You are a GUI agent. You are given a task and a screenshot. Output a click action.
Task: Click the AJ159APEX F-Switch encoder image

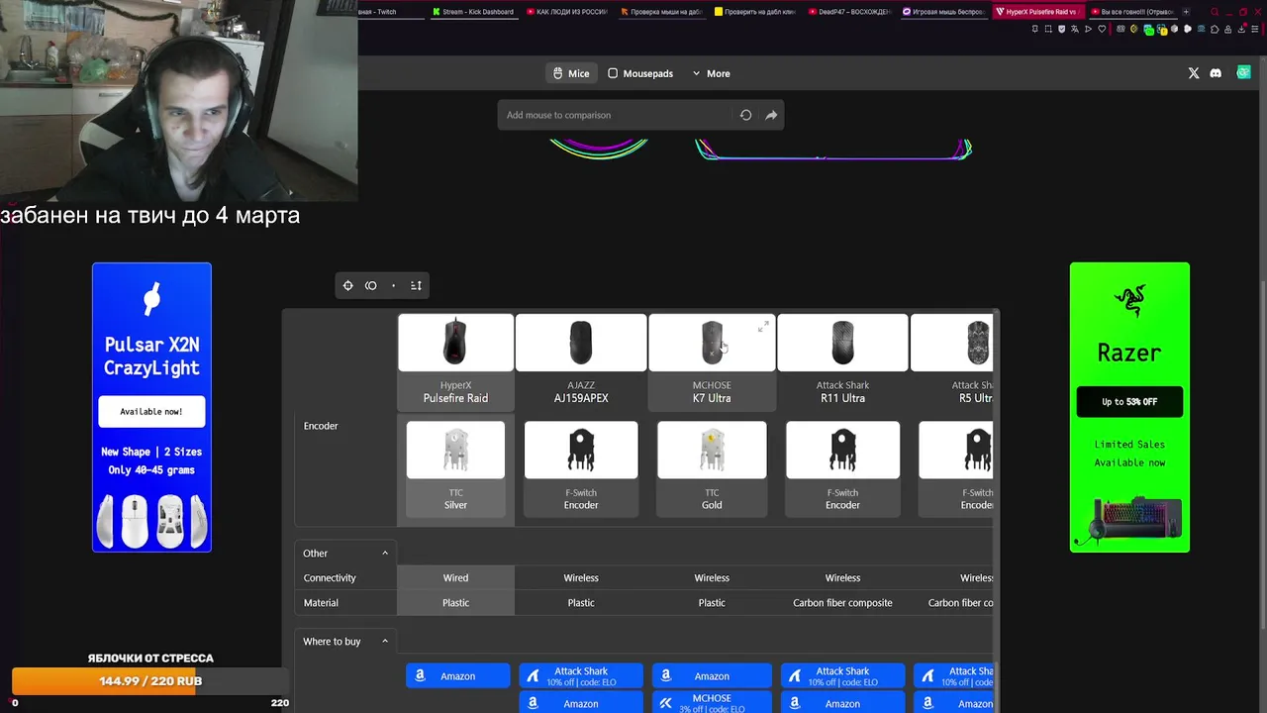(581, 451)
